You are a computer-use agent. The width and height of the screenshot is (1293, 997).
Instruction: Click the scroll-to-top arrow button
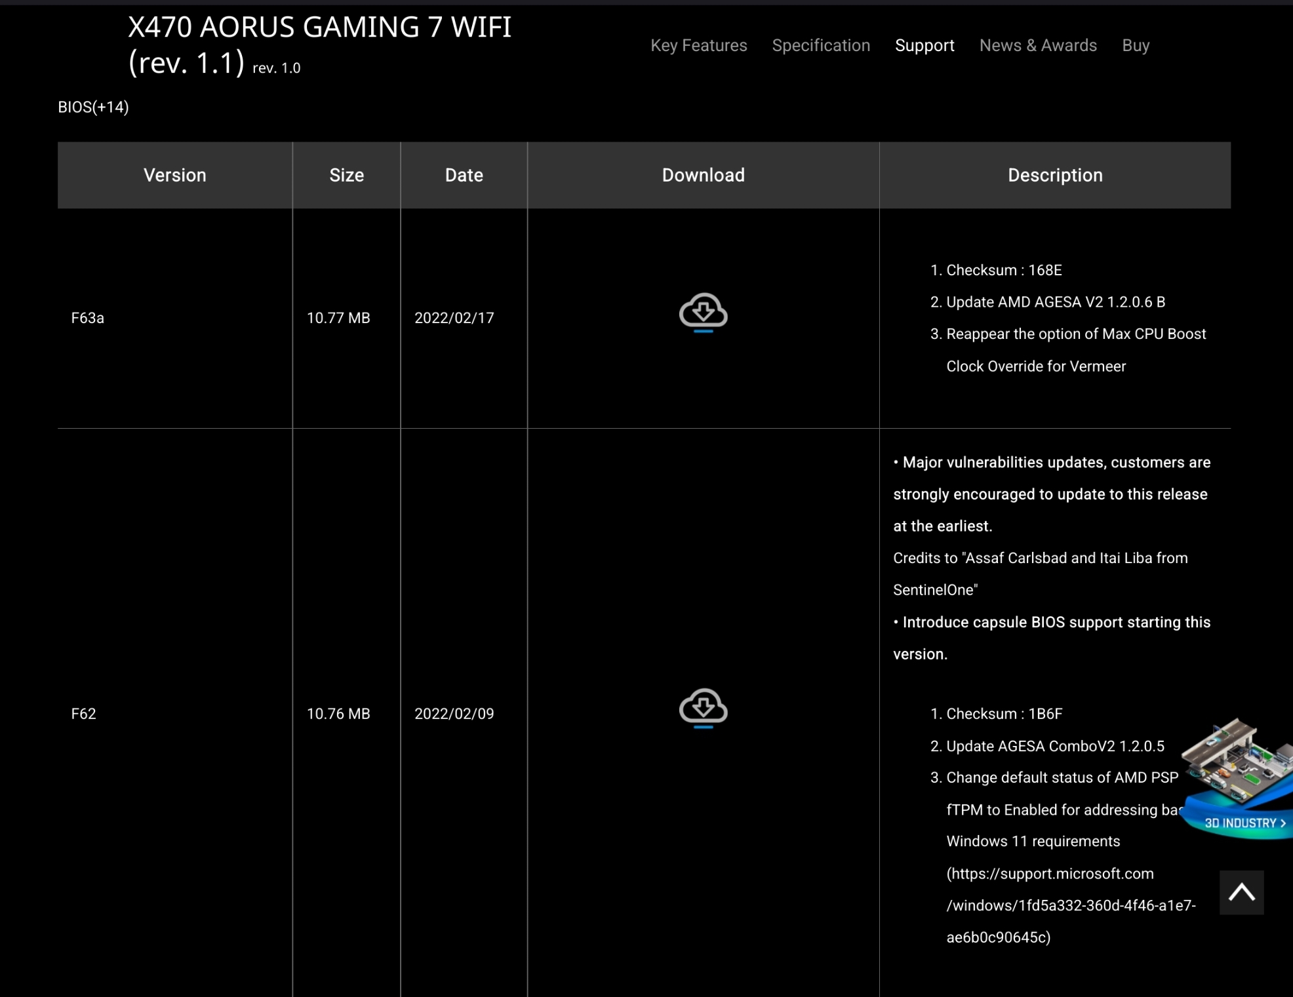1241,892
